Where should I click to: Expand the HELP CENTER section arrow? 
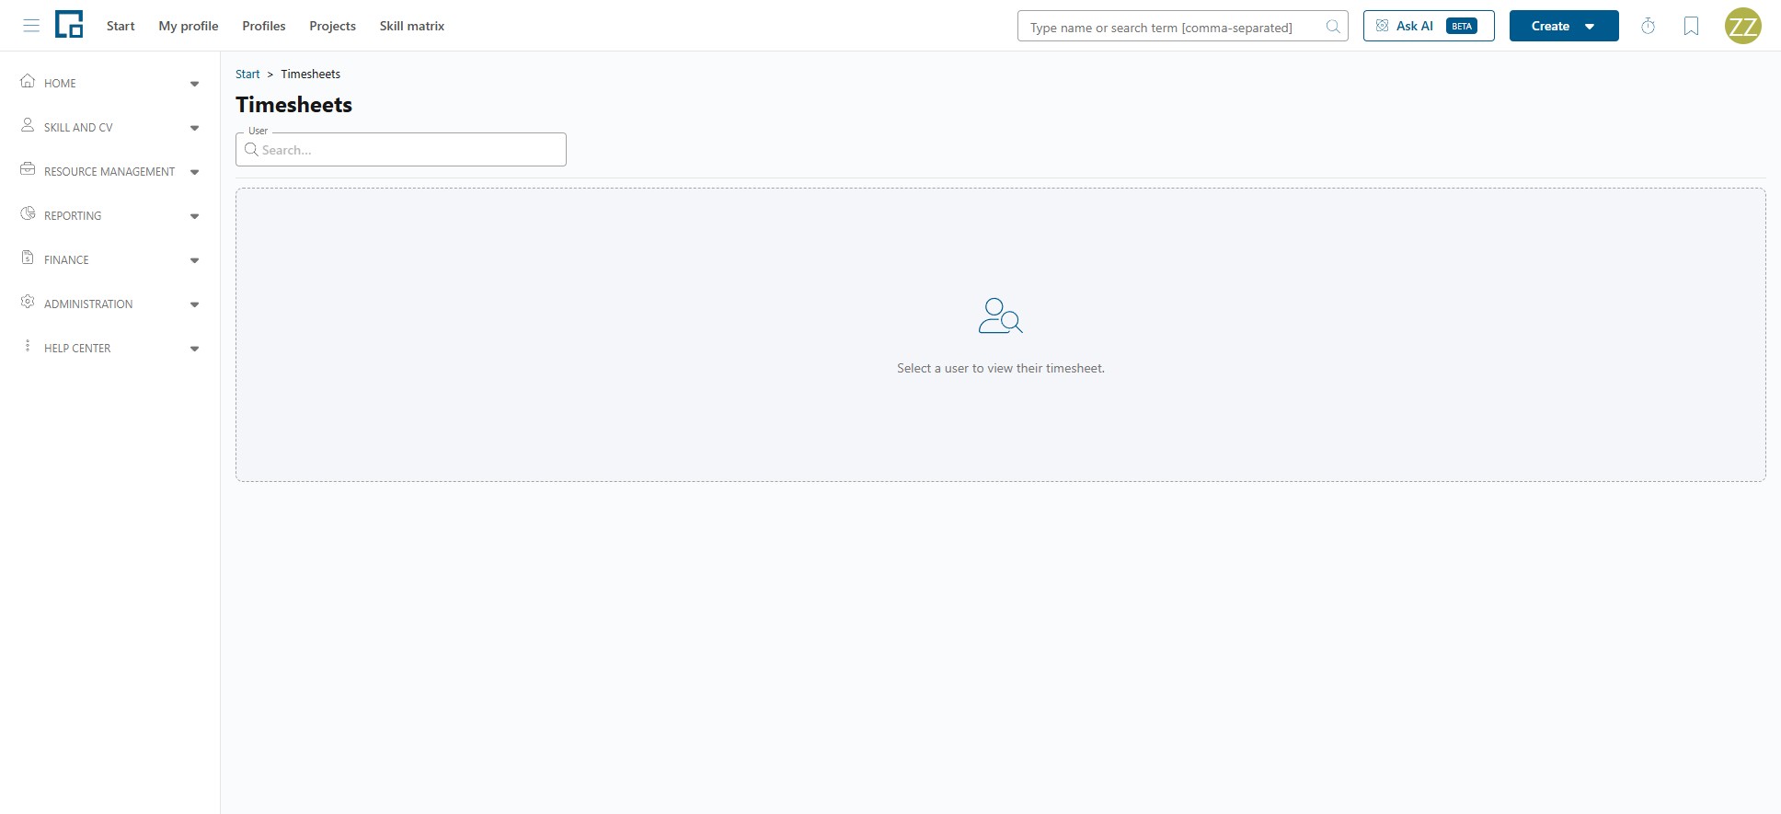pos(194,349)
